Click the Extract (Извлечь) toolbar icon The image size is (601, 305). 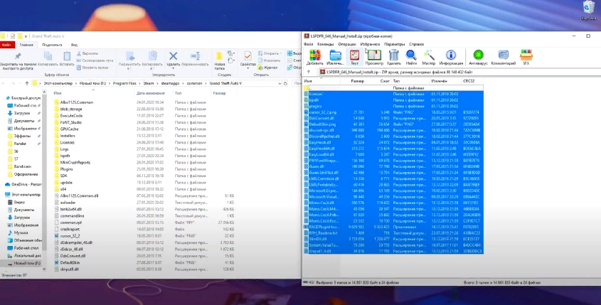335,57
